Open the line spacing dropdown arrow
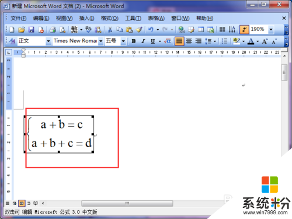This screenshot has height=219, width=292. pyautogui.click(x=215, y=41)
